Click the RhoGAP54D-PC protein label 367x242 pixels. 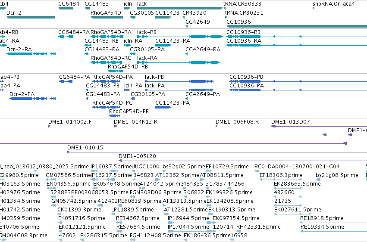(113, 103)
